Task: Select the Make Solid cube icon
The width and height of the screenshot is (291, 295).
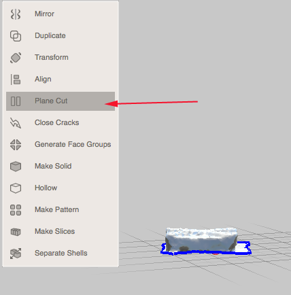Action: (16, 167)
